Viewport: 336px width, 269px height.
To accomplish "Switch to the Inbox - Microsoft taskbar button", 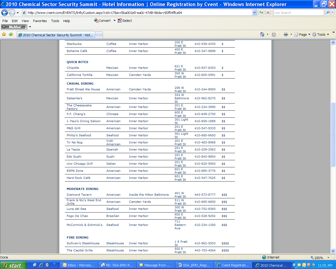I will 79,265.
